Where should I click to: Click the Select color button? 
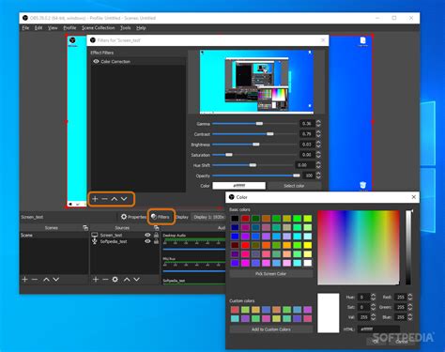tap(294, 186)
